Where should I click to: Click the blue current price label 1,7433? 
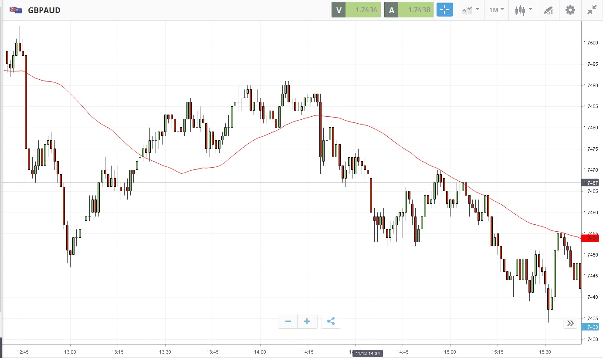tap(590, 327)
